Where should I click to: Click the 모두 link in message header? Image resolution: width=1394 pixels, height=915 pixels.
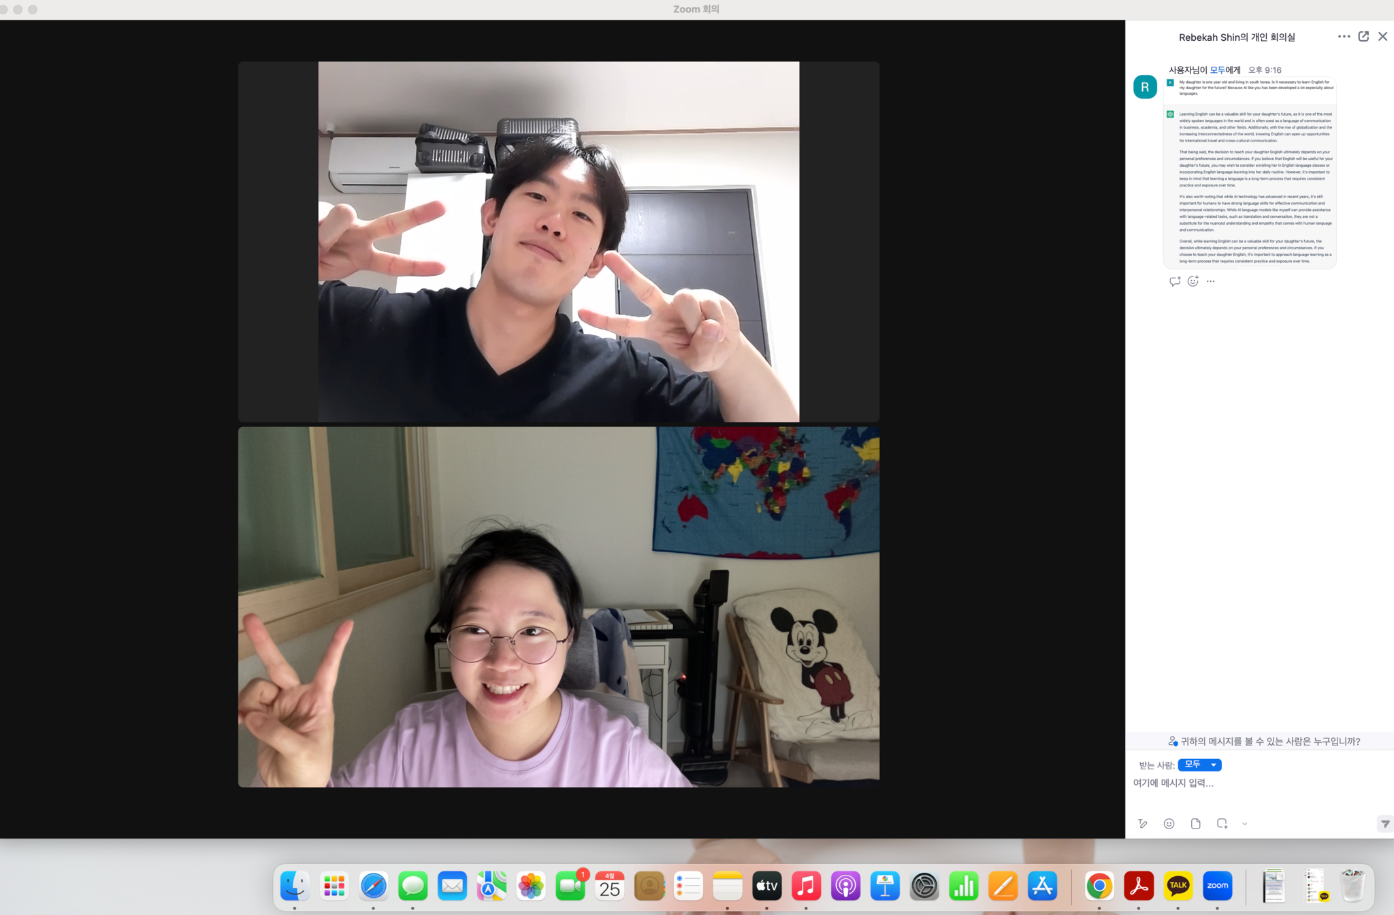[x=1217, y=70]
